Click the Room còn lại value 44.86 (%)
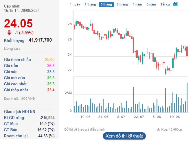Image resolution: width=193 pixels, height=141 pixels. [x=46, y=136]
